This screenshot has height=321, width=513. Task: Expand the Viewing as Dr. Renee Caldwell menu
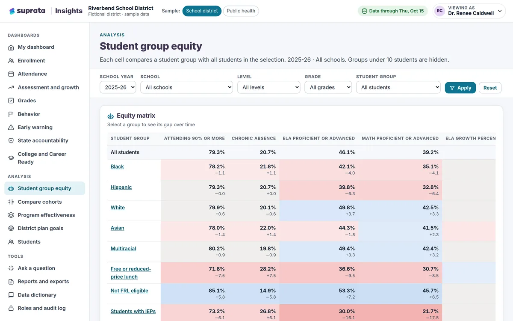469,11
